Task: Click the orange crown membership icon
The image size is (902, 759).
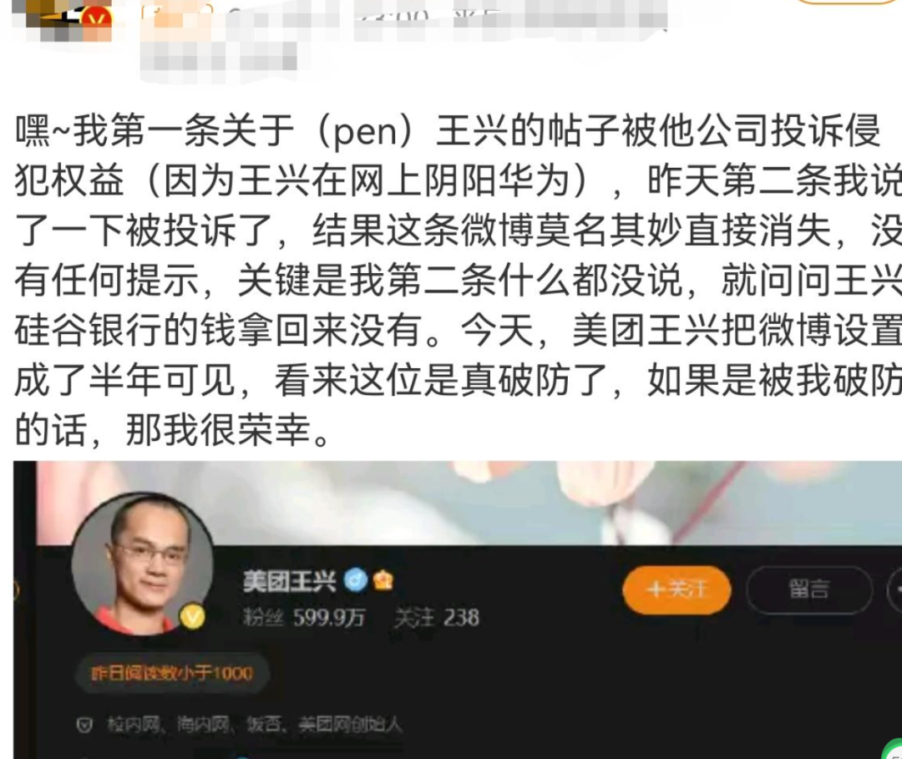Action: 383,580
